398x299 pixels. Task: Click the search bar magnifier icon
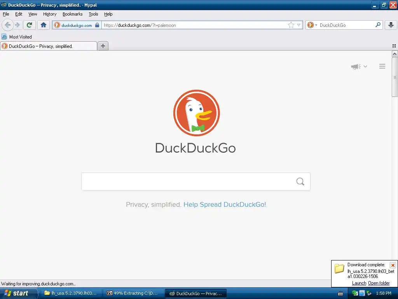pyautogui.click(x=378, y=25)
